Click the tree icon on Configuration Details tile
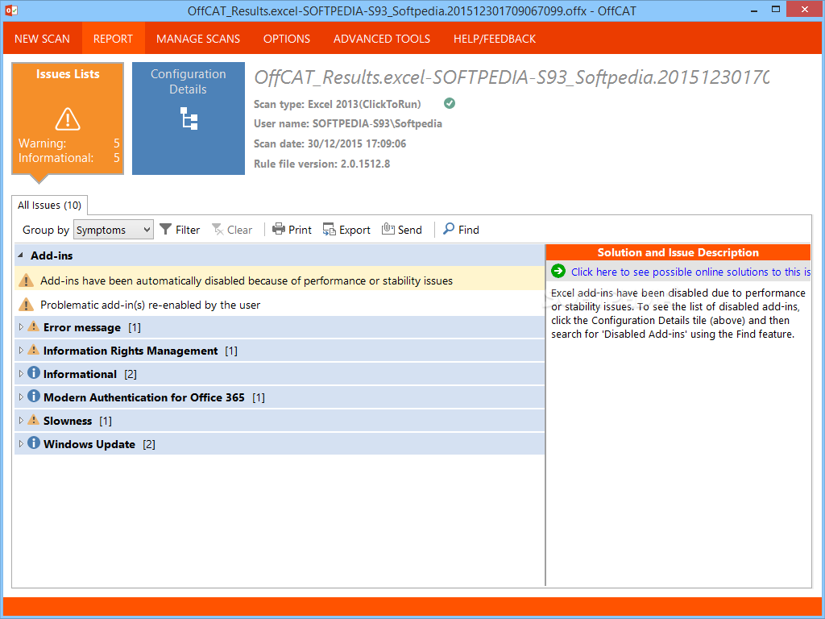The height and width of the screenshot is (619, 825). click(x=189, y=118)
